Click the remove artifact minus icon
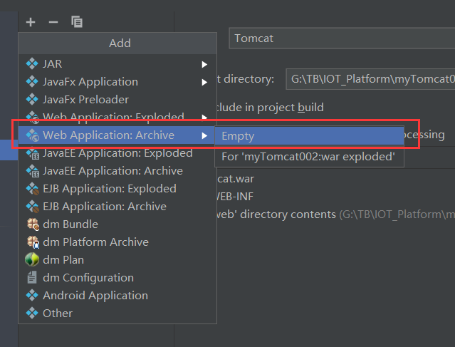This screenshot has height=347, width=455. pos(53,22)
